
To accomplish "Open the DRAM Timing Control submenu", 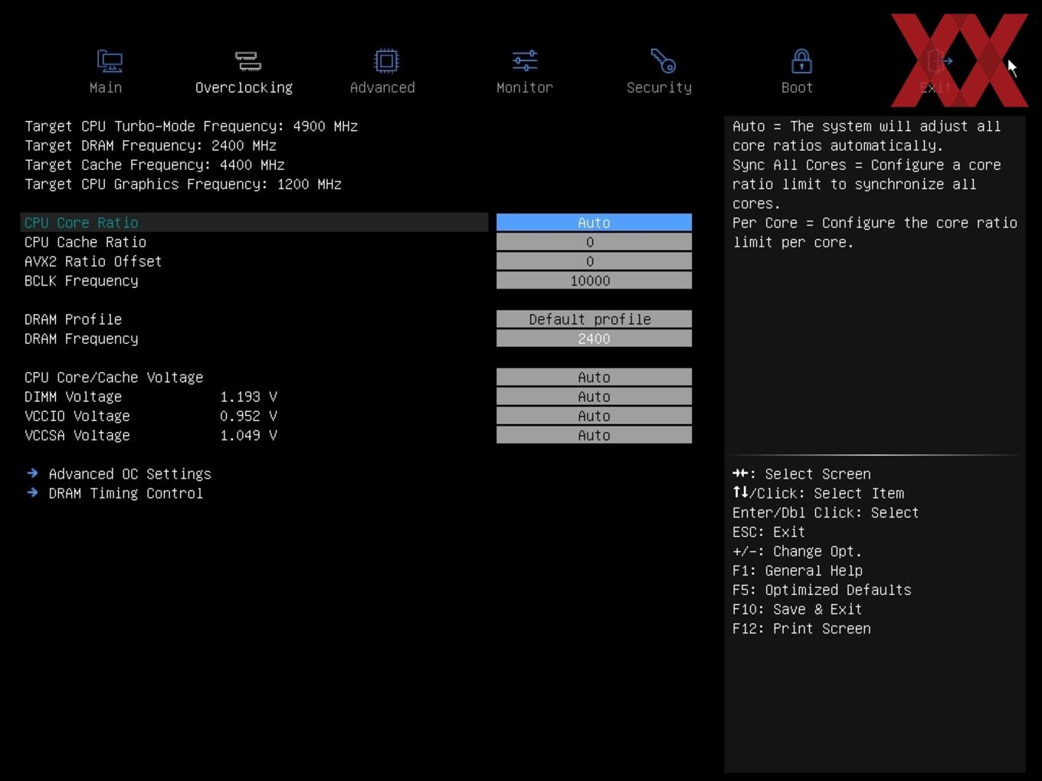I will point(126,493).
